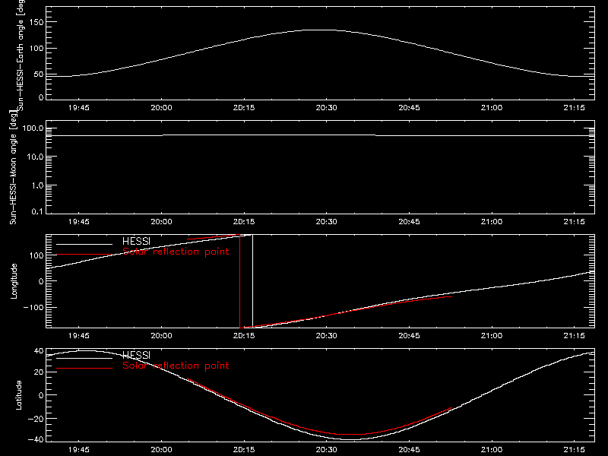The width and height of the screenshot is (608, 456).
Task: Click the -100 tick on Longitude axis
Action: point(33,307)
